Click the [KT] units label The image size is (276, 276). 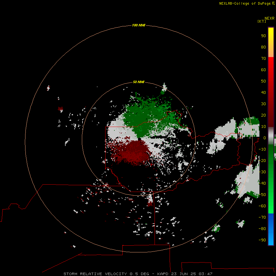262,21
